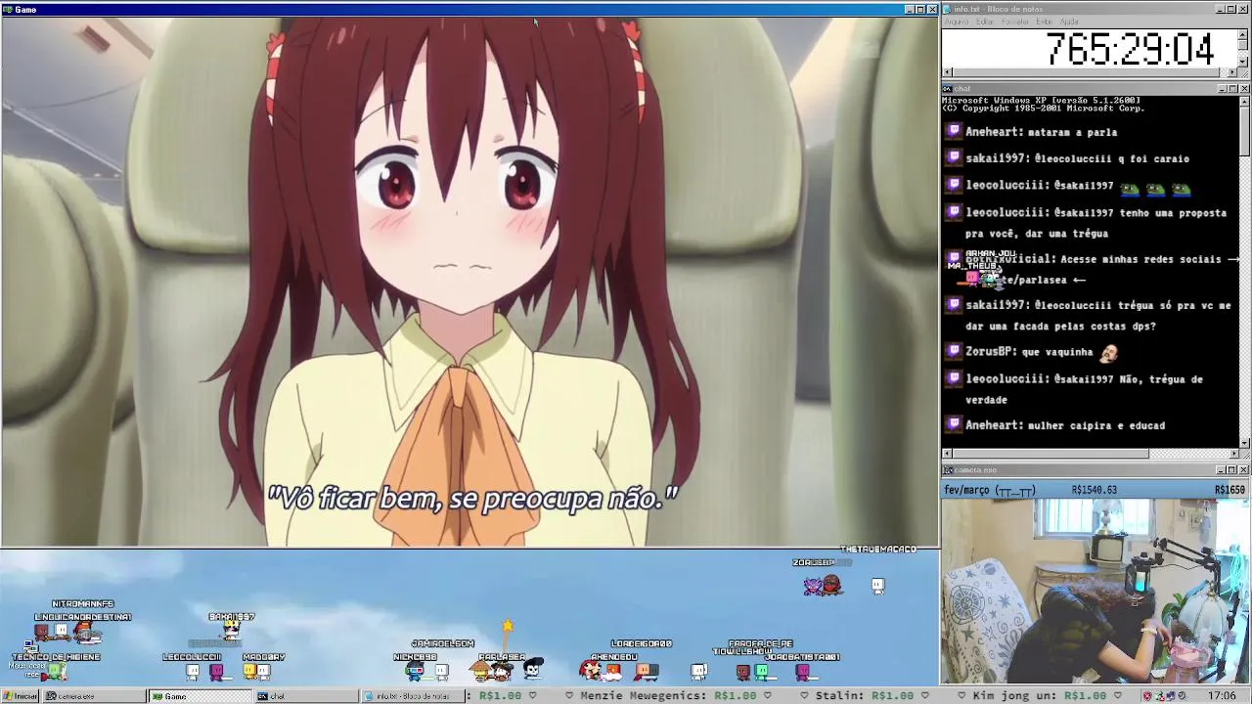Click badge icon beside sakai1997 'q foi caraio'

click(954, 157)
